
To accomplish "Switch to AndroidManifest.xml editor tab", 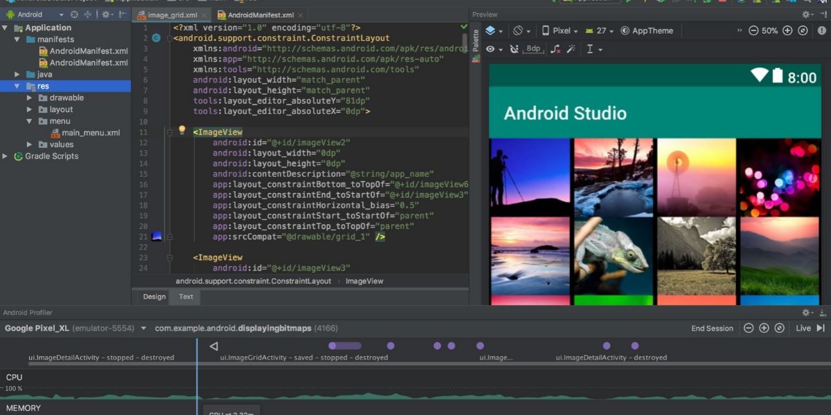I will pyautogui.click(x=259, y=15).
